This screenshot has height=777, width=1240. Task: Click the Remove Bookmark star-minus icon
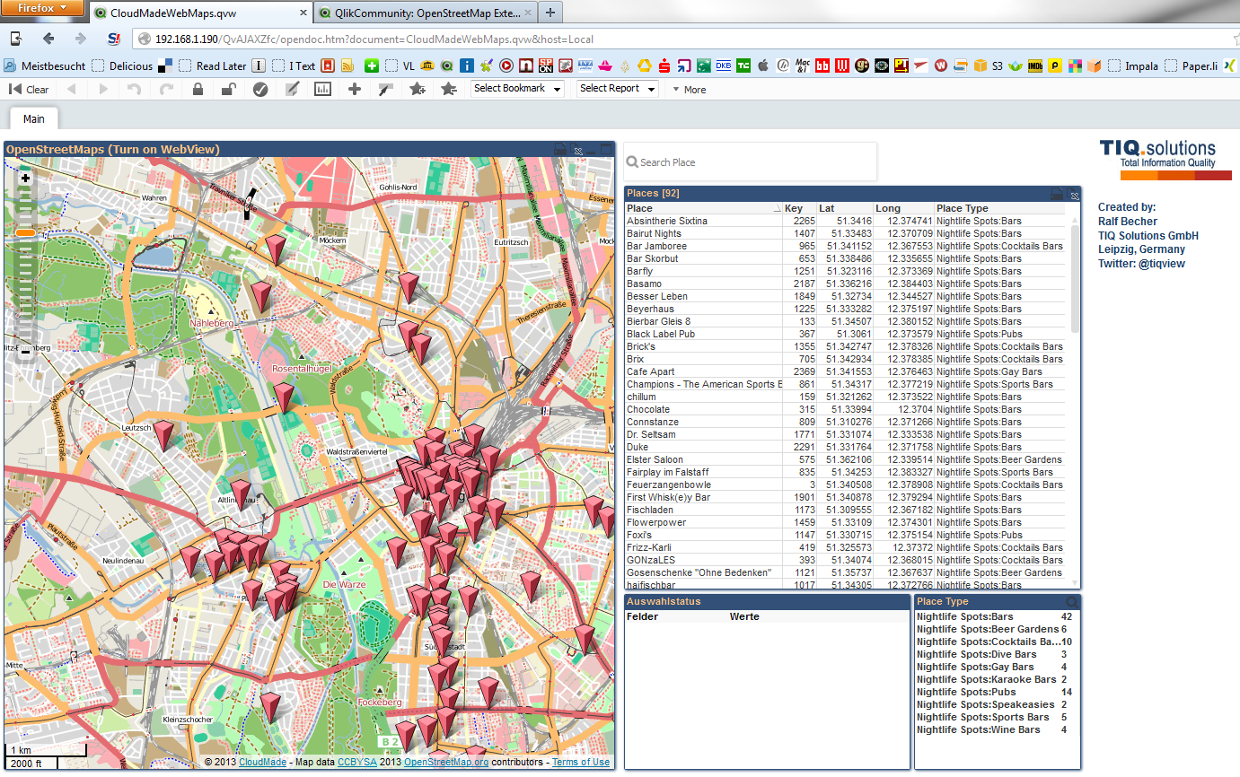449,89
